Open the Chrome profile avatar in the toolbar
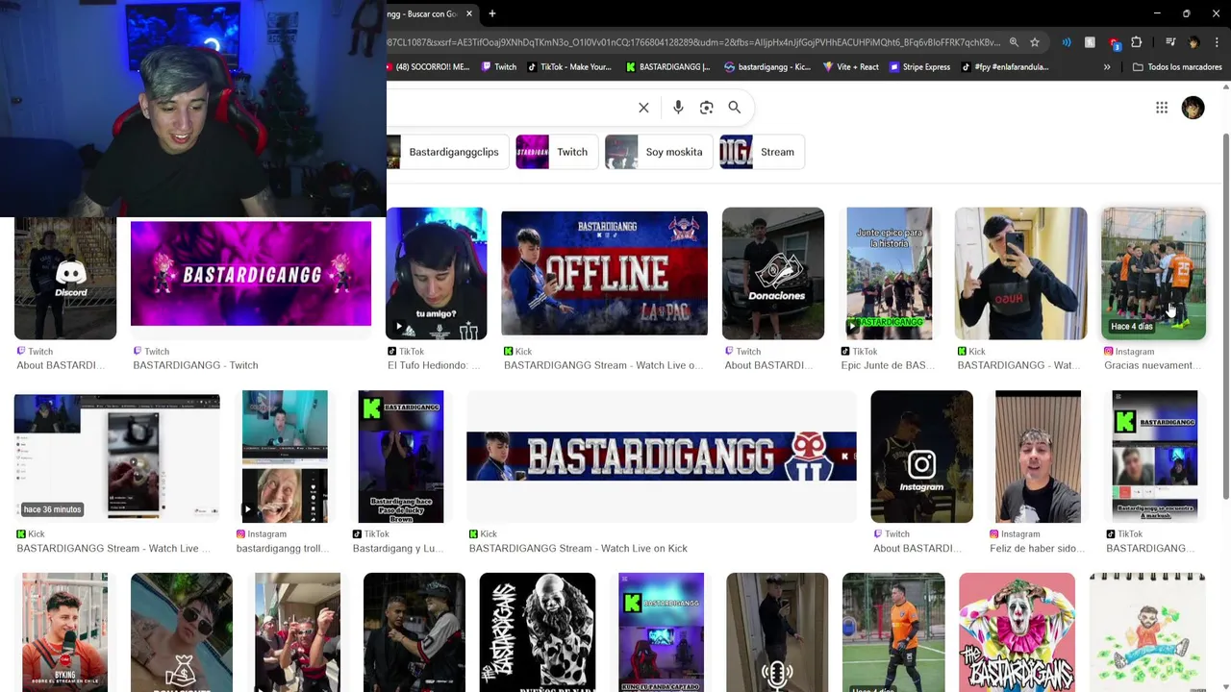The width and height of the screenshot is (1231, 692). pyautogui.click(x=1193, y=42)
